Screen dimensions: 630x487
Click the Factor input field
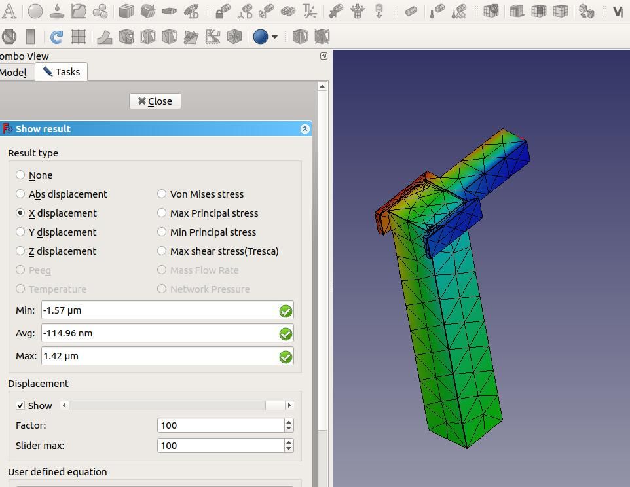(221, 425)
